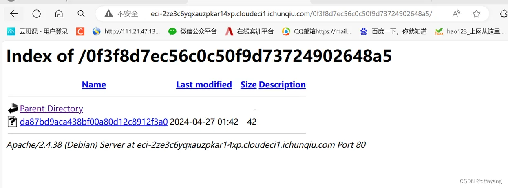Go to Parent Directory link
The image size is (508, 188).
[51, 109]
